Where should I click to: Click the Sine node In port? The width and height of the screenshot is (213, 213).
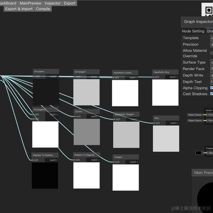tap(154, 123)
